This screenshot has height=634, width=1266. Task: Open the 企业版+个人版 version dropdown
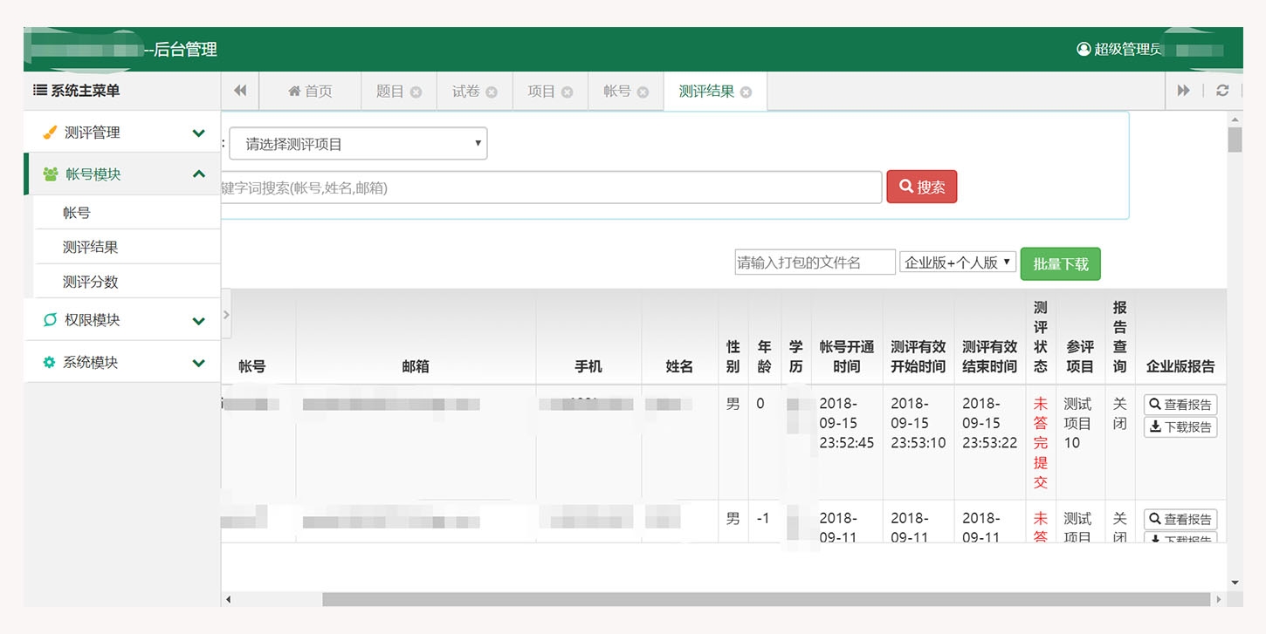click(958, 262)
